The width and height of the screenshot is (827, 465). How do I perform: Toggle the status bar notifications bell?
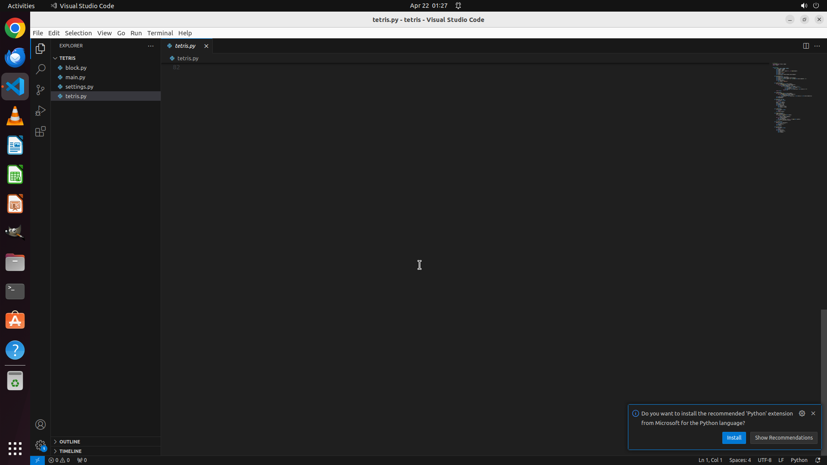tap(818, 460)
